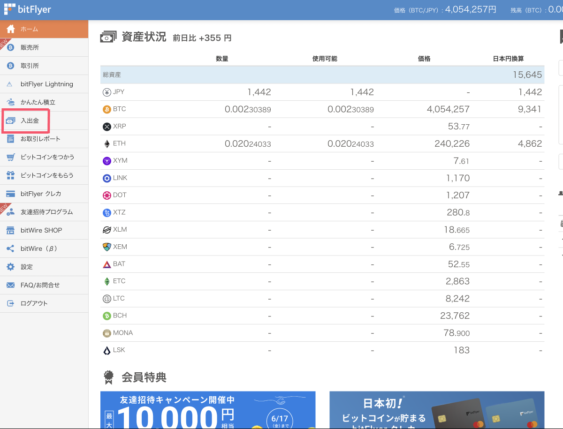Click the FAQ envelope icon
This screenshot has width=563, height=429.
click(x=10, y=285)
